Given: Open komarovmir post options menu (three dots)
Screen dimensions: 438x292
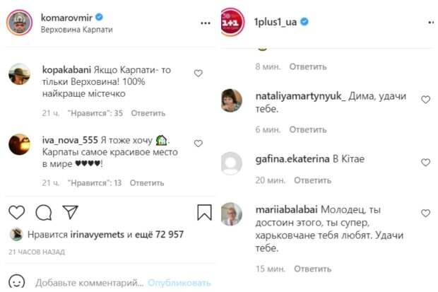Looking at the screenshot, I should tap(206, 23).
